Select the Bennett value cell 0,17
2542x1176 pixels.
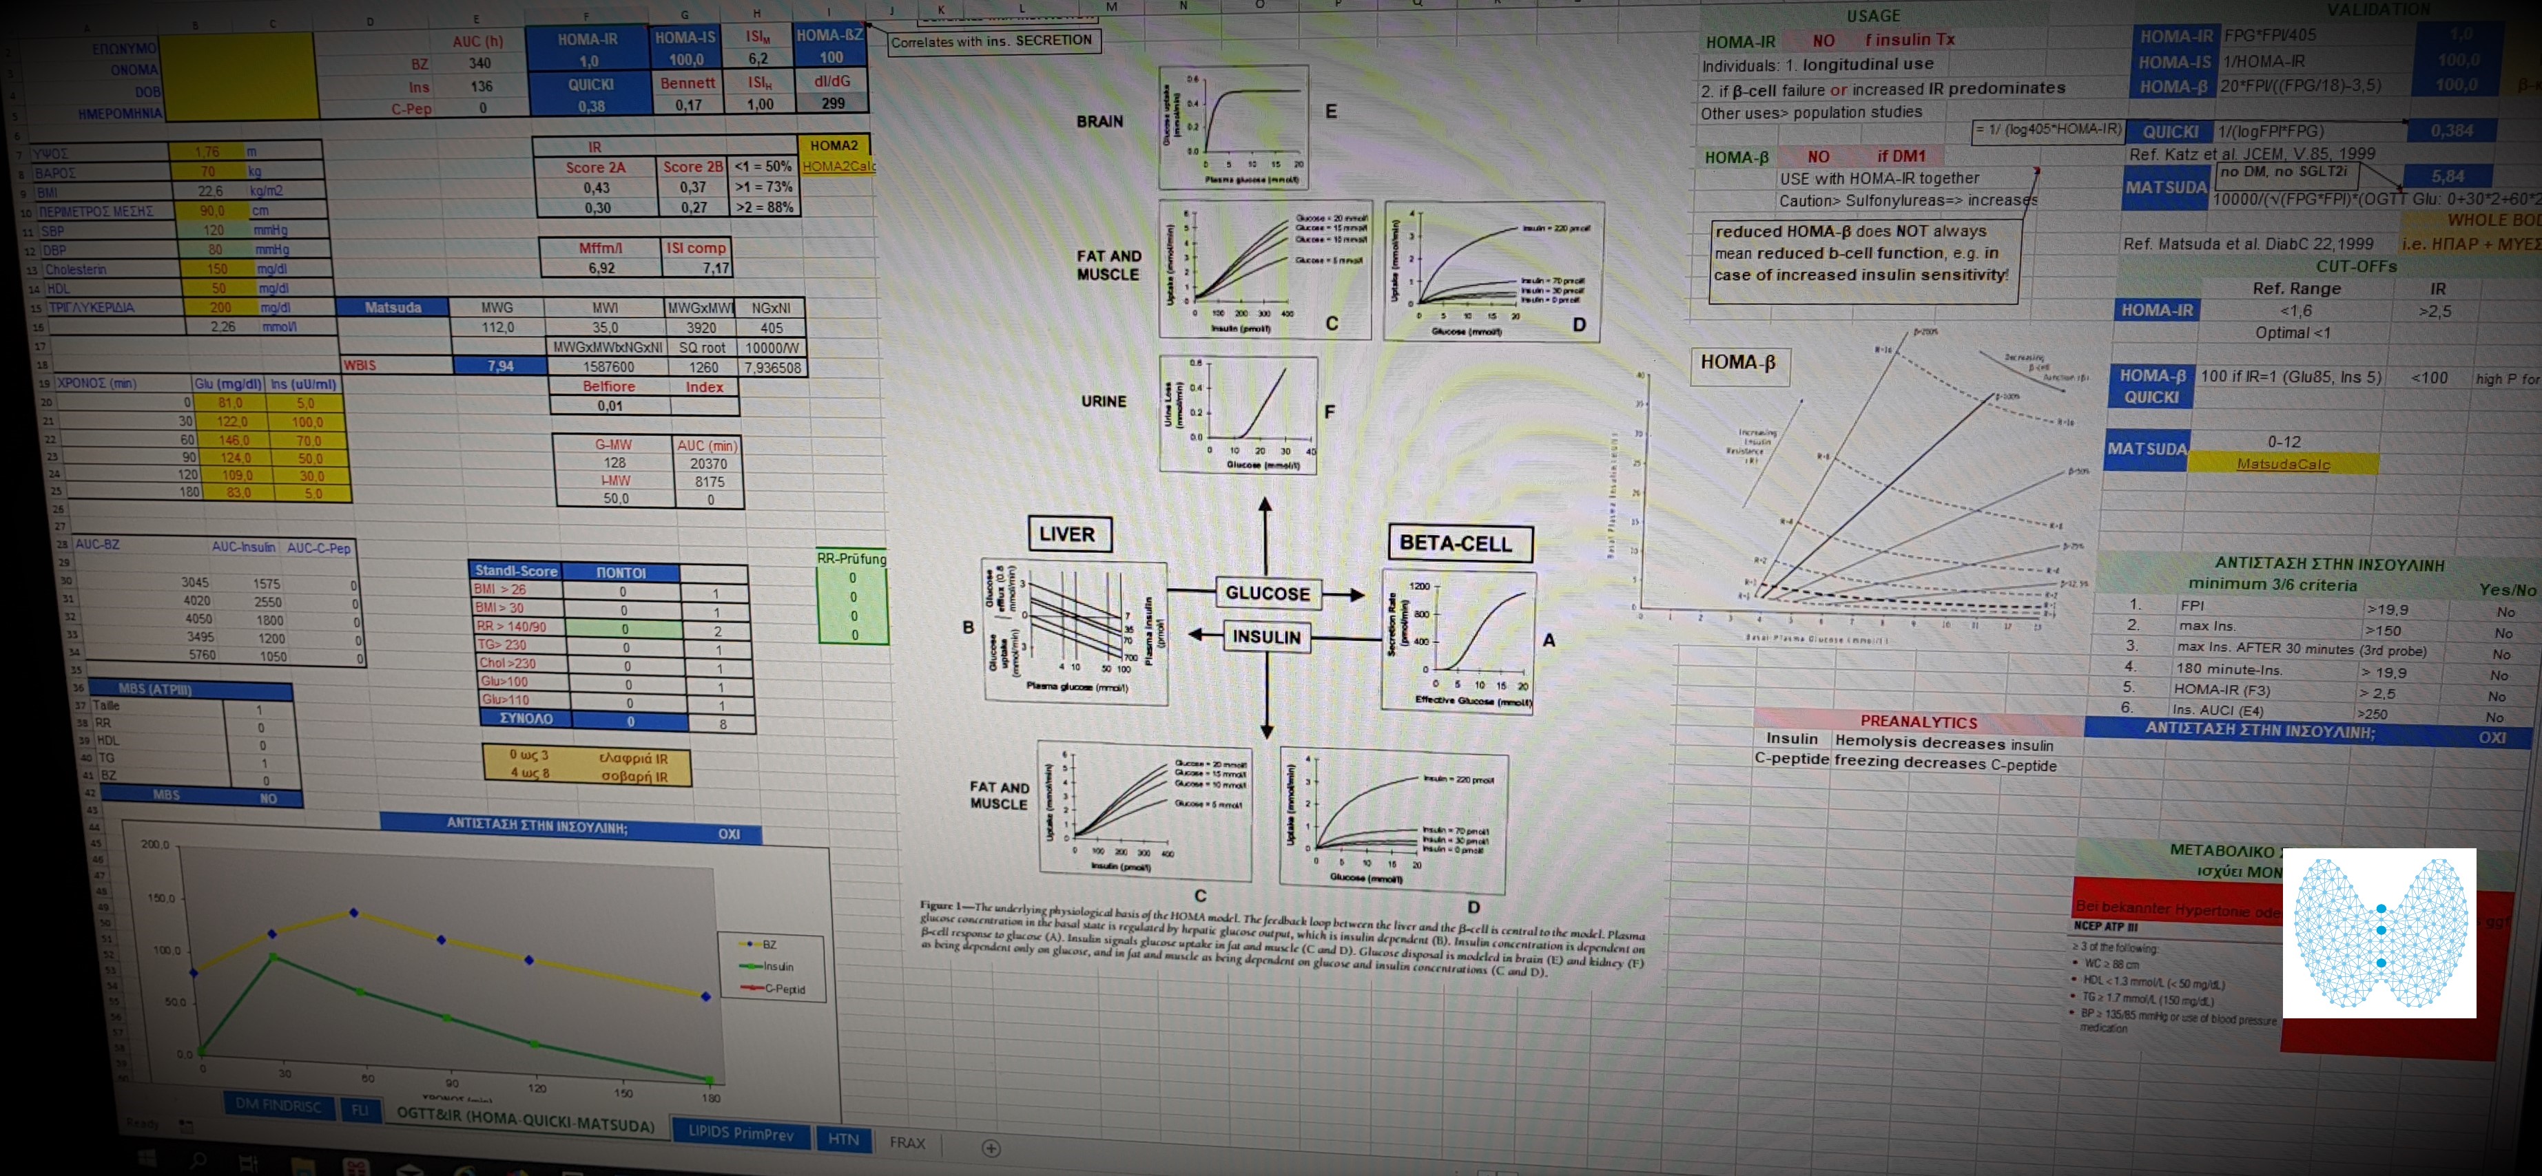689,105
